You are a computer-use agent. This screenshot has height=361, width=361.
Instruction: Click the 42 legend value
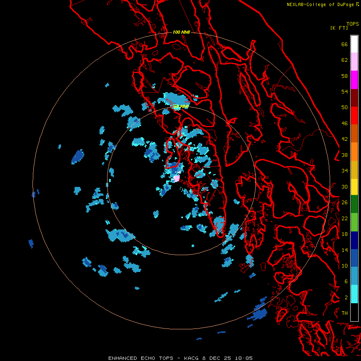(x=345, y=139)
